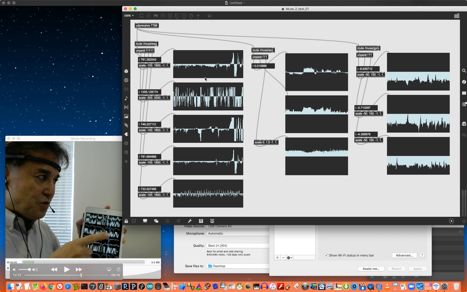Image resolution: width=467 pixels, height=292 pixels.
Task: Enable presentation mode in bottom toolbar
Action: click(x=145, y=221)
